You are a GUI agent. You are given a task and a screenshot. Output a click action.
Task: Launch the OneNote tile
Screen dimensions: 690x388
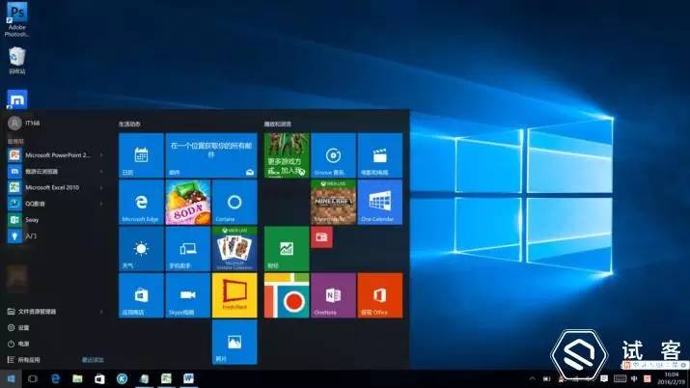point(334,295)
